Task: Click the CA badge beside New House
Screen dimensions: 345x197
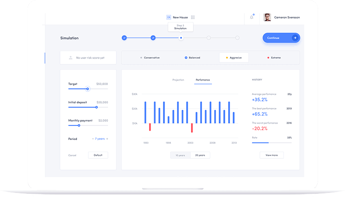Action: click(x=169, y=18)
